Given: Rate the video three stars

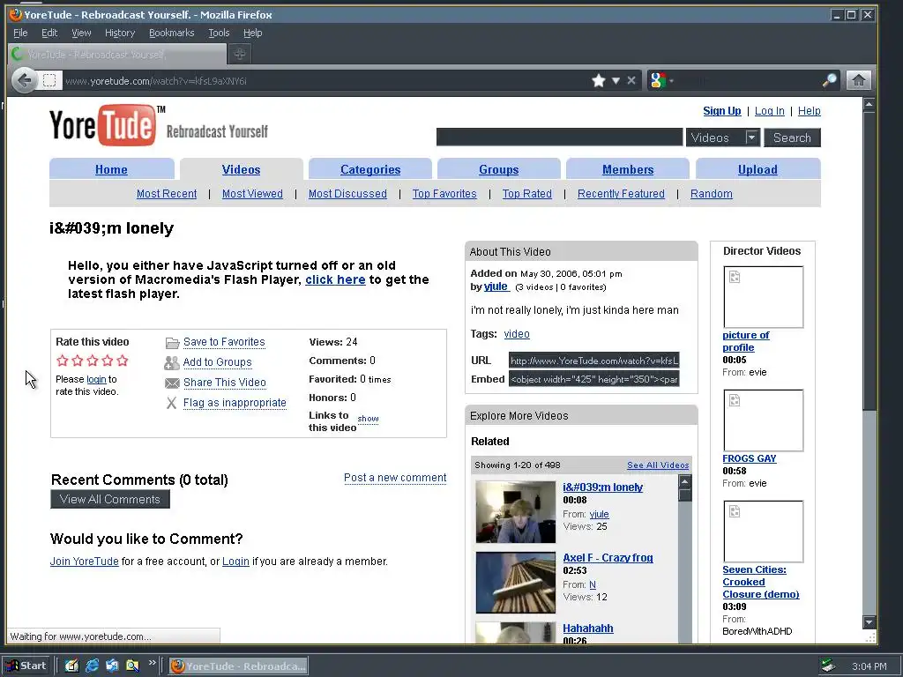Looking at the screenshot, I should pyautogui.click(x=92, y=361).
